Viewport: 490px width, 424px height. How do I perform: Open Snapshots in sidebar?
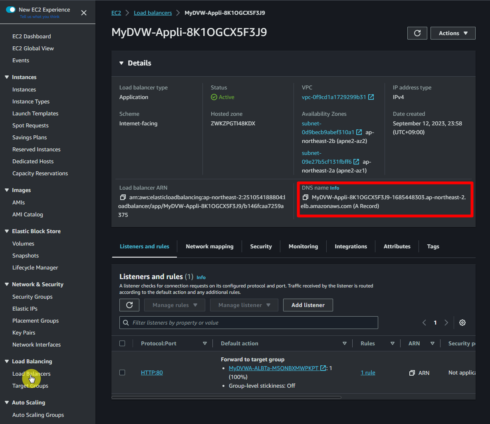pos(26,256)
